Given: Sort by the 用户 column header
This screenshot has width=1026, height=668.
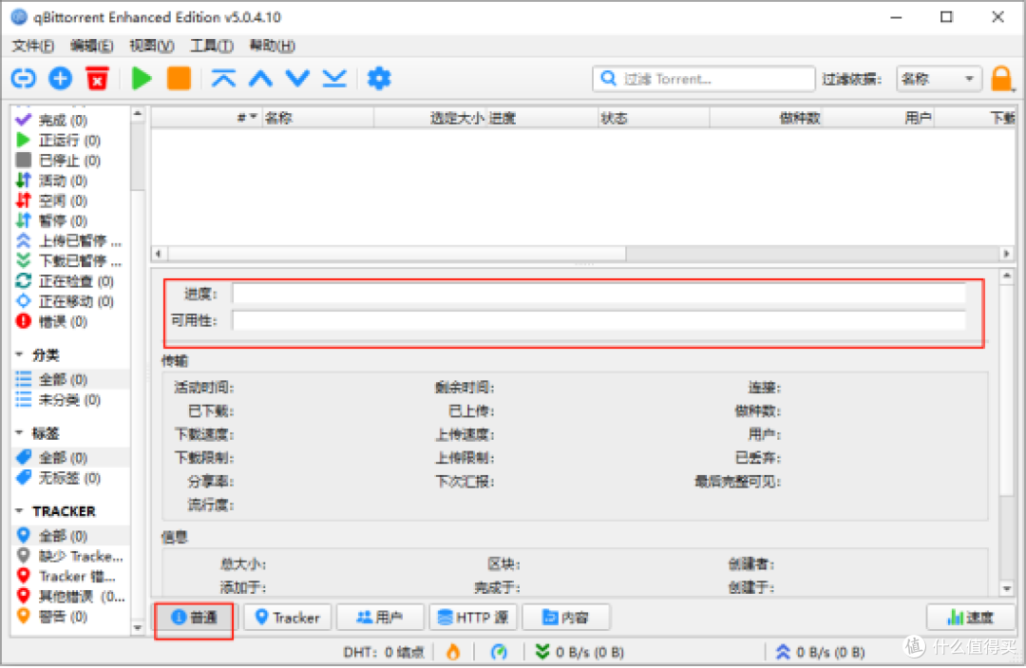Looking at the screenshot, I should pyautogui.click(x=878, y=118).
